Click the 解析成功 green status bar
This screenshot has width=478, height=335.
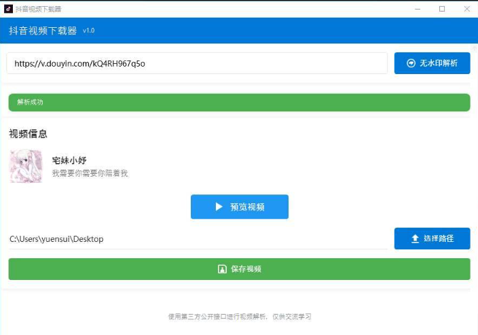[239, 102]
